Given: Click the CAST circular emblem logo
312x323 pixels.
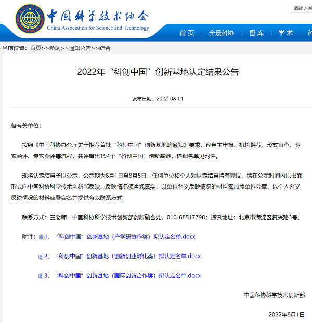Looking at the screenshot, I should pyautogui.click(x=30, y=19).
